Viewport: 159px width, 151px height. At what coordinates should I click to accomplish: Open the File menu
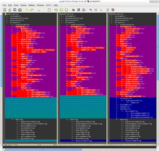[x=4, y=5]
